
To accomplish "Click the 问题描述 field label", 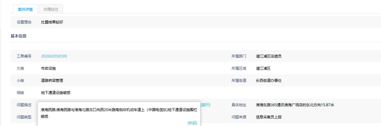I will coord(24,105).
